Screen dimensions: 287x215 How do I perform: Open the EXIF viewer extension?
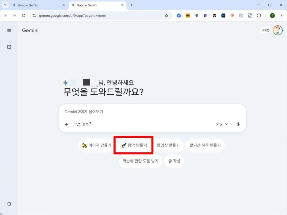(x=188, y=16)
